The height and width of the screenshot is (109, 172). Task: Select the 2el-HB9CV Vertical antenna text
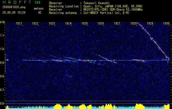[x=106, y=13]
